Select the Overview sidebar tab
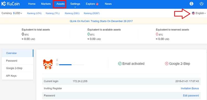 point(18,53)
